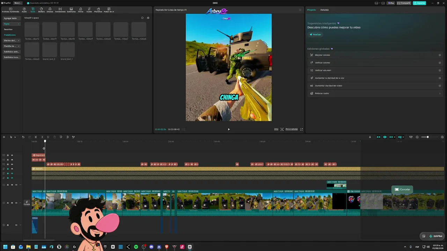Click the Compartir button
Screen dimensions: 447x251
[x=404, y=3]
